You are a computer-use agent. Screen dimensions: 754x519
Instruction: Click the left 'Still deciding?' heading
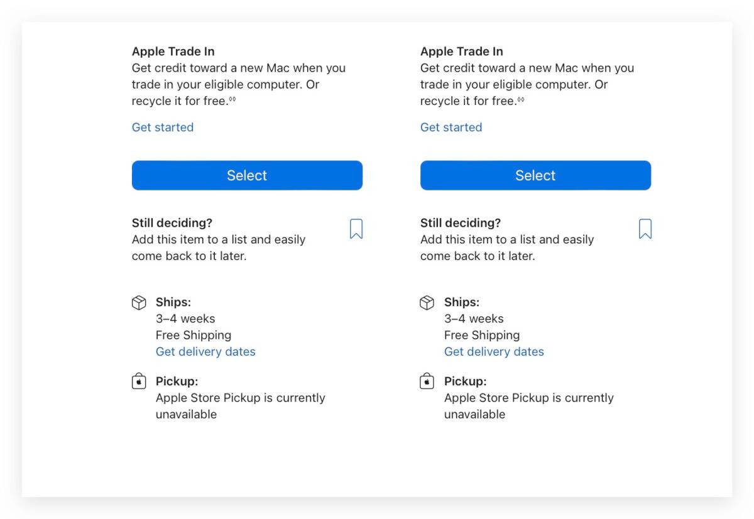(x=172, y=223)
